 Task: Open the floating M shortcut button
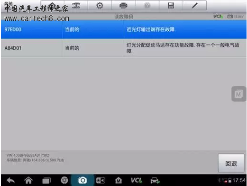pos(238,94)
